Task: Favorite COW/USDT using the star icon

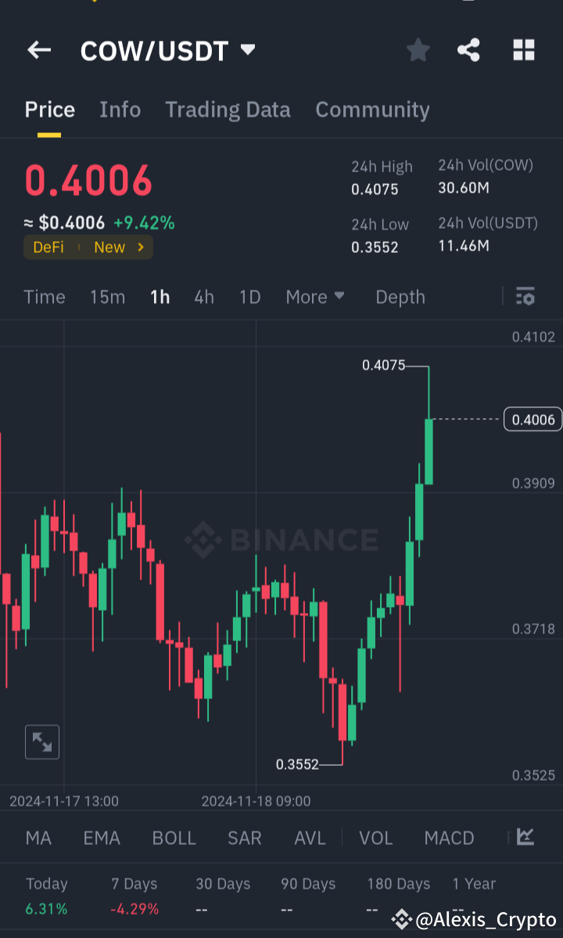Action: [418, 49]
